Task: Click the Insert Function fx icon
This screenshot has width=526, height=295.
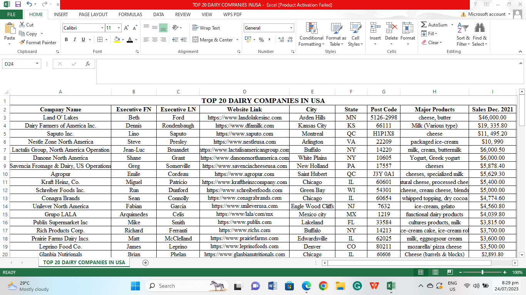Action: coord(88,64)
